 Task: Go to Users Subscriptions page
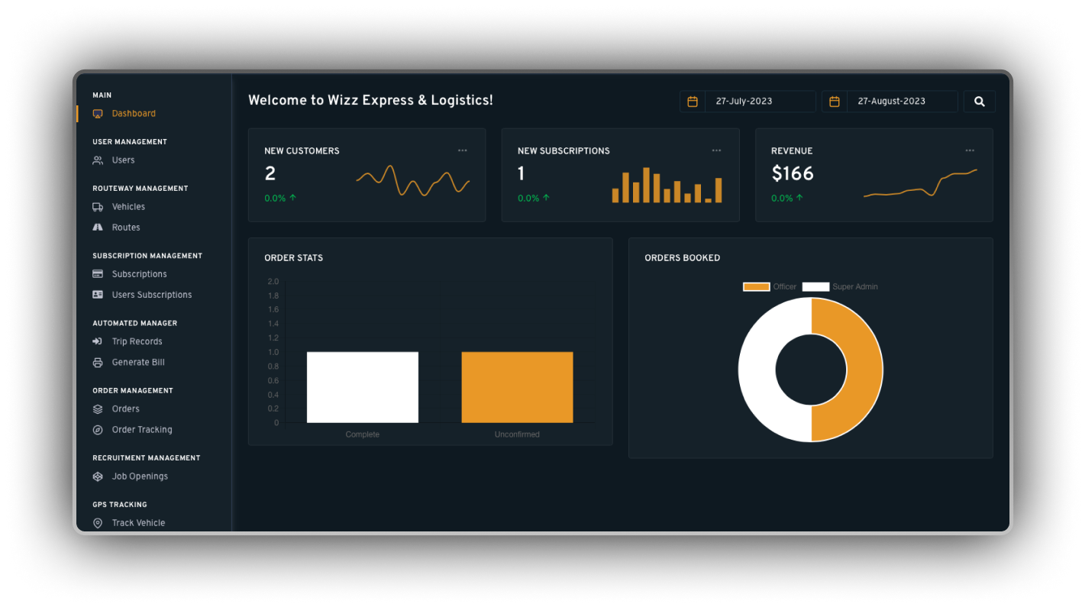pyautogui.click(x=151, y=295)
